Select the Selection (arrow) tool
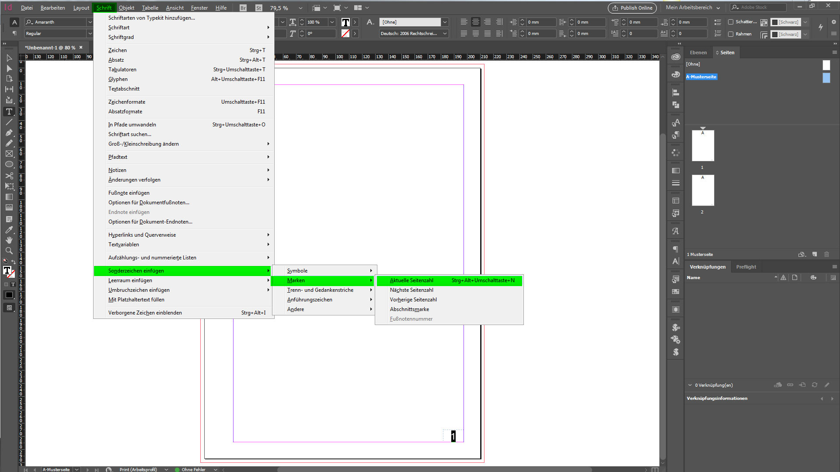 9,58
